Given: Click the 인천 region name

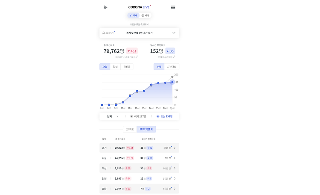Looking at the screenshot, I should pyautogui.click(x=104, y=178).
